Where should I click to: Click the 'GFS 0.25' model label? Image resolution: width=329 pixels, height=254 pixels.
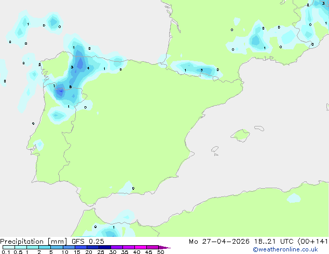(88, 242)
